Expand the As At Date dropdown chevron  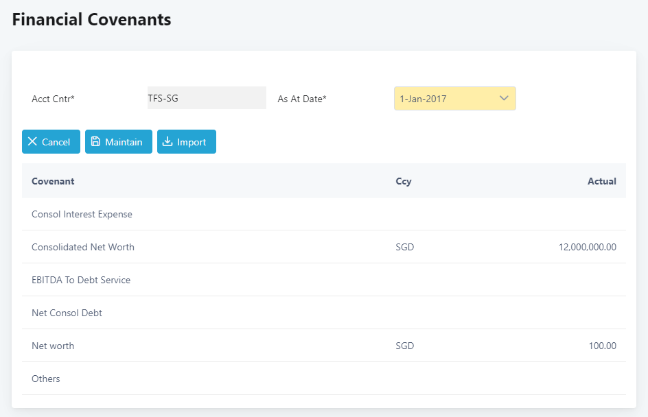(x=504, y=99)
